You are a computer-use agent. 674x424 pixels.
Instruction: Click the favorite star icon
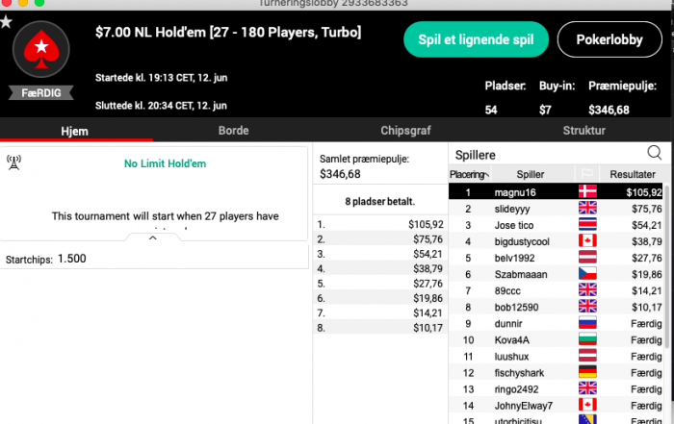tap(6, 21)
